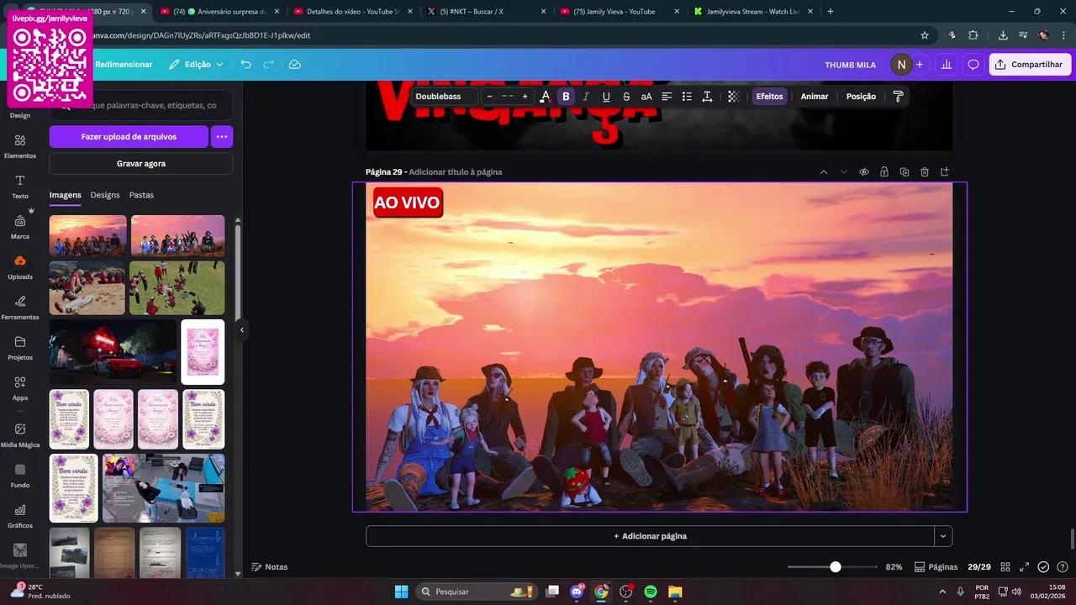
Task: Open the Fundo background panel
Action: 20,476
